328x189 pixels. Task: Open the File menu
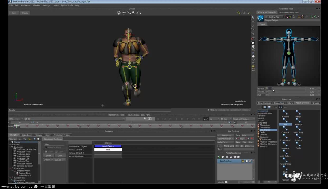click(x=11, y=5)
